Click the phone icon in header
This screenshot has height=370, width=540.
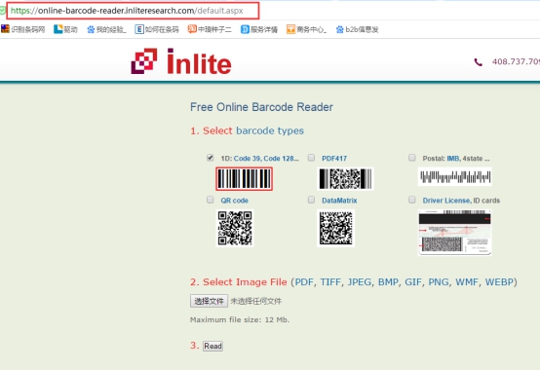[x=478, y=62]
